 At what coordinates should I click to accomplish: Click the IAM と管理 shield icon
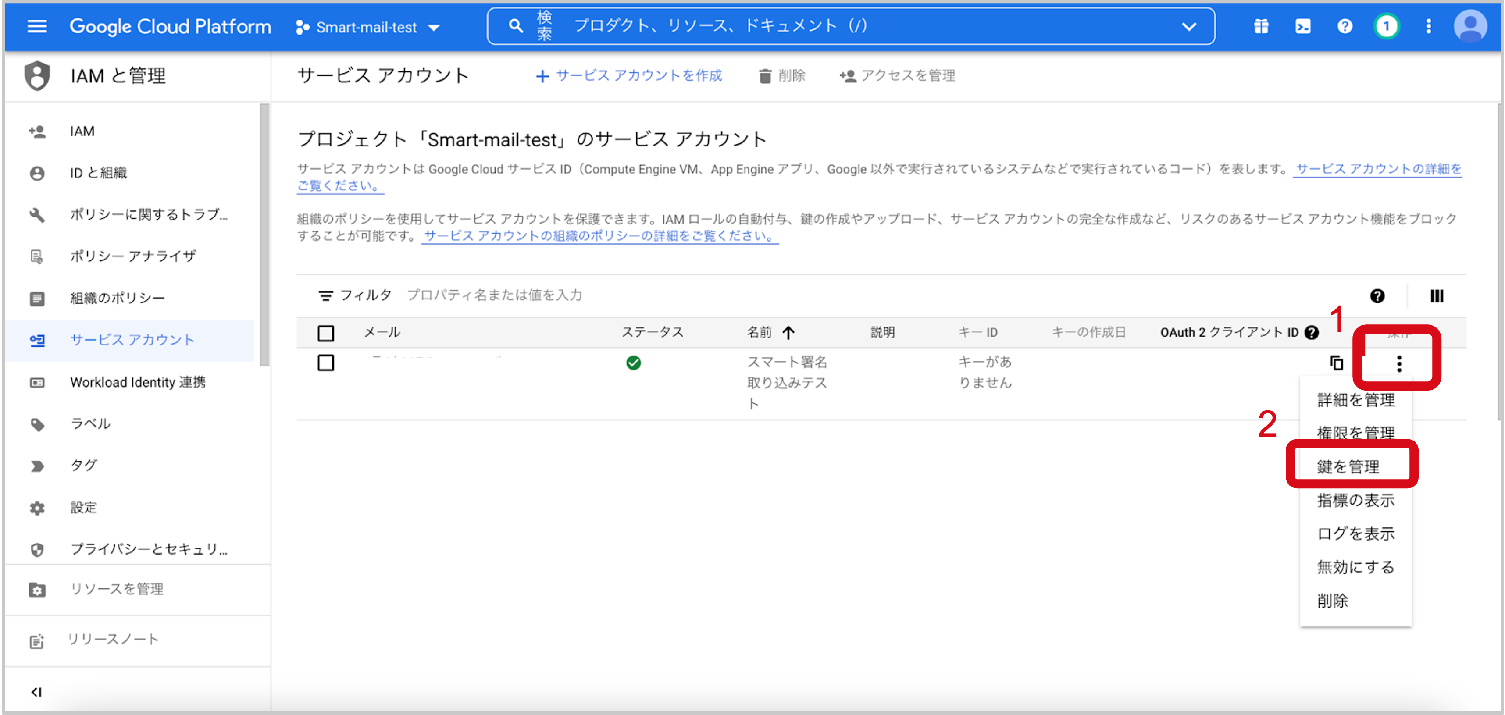click(37, 76)
